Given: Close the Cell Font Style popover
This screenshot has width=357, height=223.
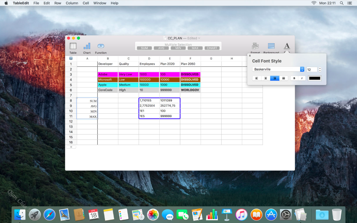Looking at the screenshot, I should (x=250, y=56).
